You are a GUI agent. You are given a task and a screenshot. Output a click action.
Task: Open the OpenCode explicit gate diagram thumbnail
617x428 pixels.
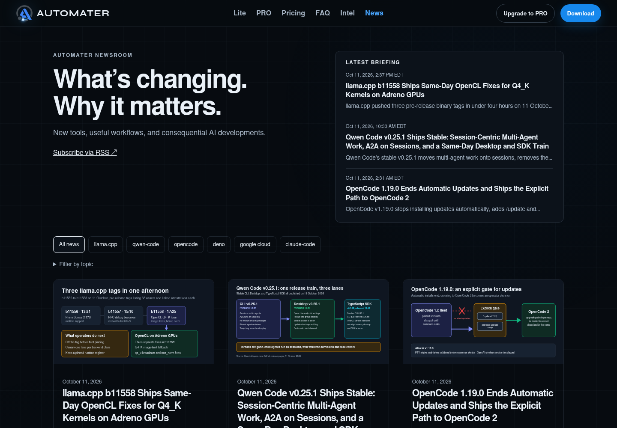(483, 322)
